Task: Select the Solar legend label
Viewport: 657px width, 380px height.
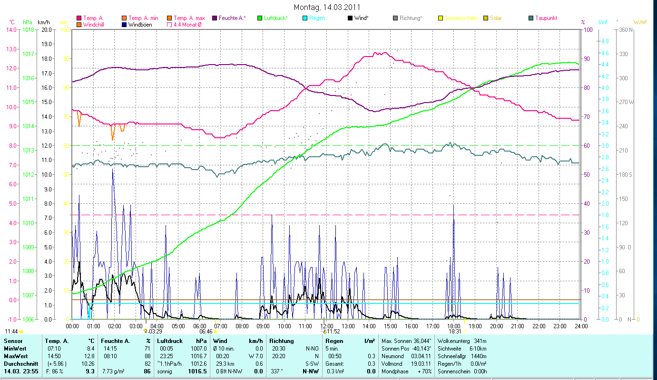Action: click(496, 18)
